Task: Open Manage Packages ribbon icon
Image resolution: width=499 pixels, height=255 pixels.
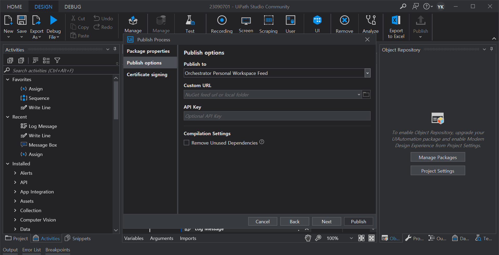Action: click(x=133, y=21)
